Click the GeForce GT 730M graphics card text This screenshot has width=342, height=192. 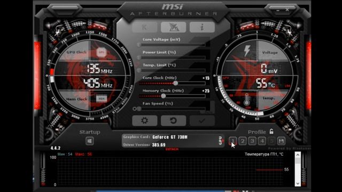tap(170, 137)
